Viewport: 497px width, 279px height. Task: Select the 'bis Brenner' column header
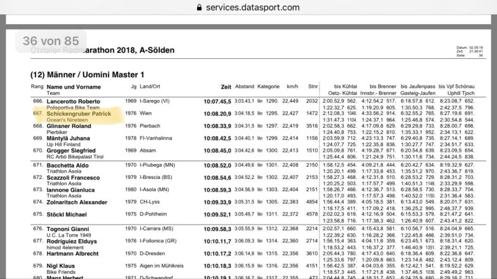tap(383, 86)
